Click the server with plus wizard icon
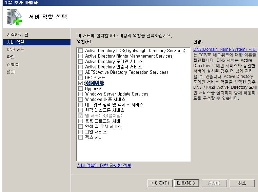258x192 pixels. [x=14, y=17]
